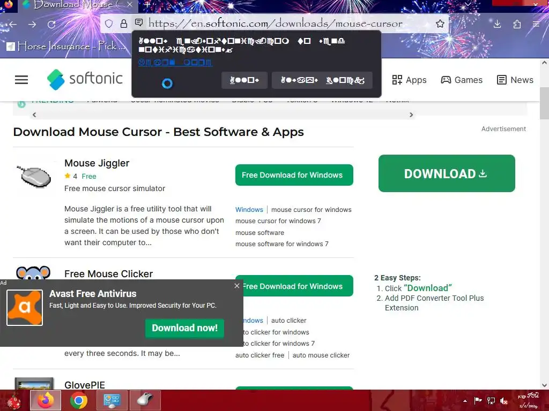Click the Windows tag under Mouse Jiggler

(x=249, y=210)
